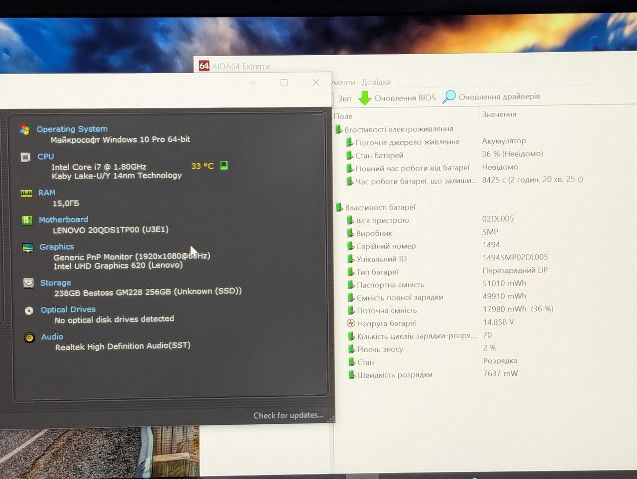Viewport: 637px width, 479px height.
Task: Click the icon beside Тип батареї row
Action: coord(351,272)
